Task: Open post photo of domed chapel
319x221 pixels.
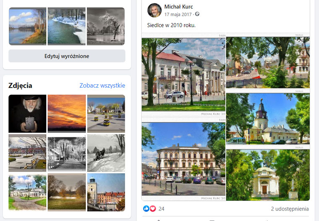Action: click(268, 175)
